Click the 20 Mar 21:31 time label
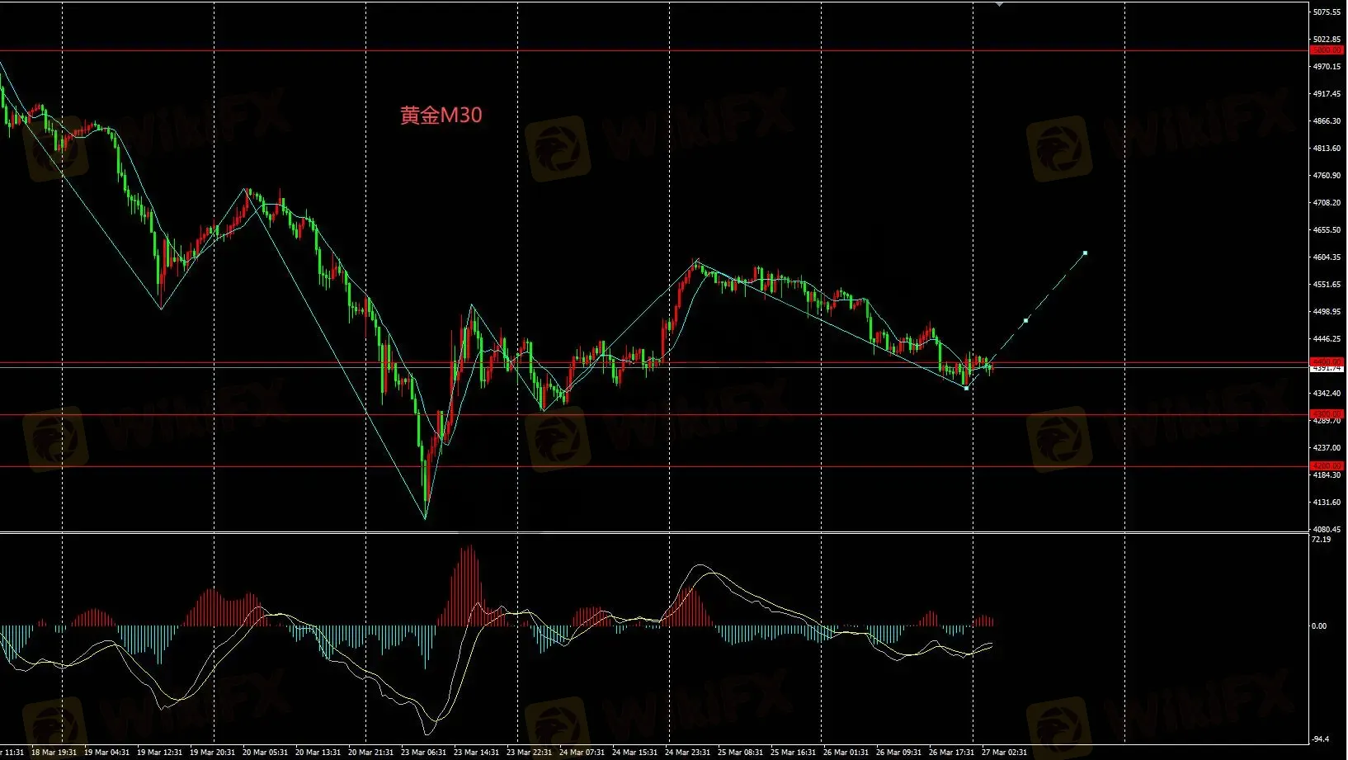This screenshot has height=760, width=1348. (x=370, y=753)
